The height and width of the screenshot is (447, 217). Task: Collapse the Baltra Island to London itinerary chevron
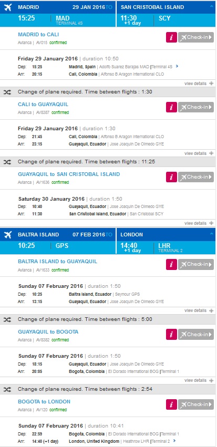tap(211, 233)
